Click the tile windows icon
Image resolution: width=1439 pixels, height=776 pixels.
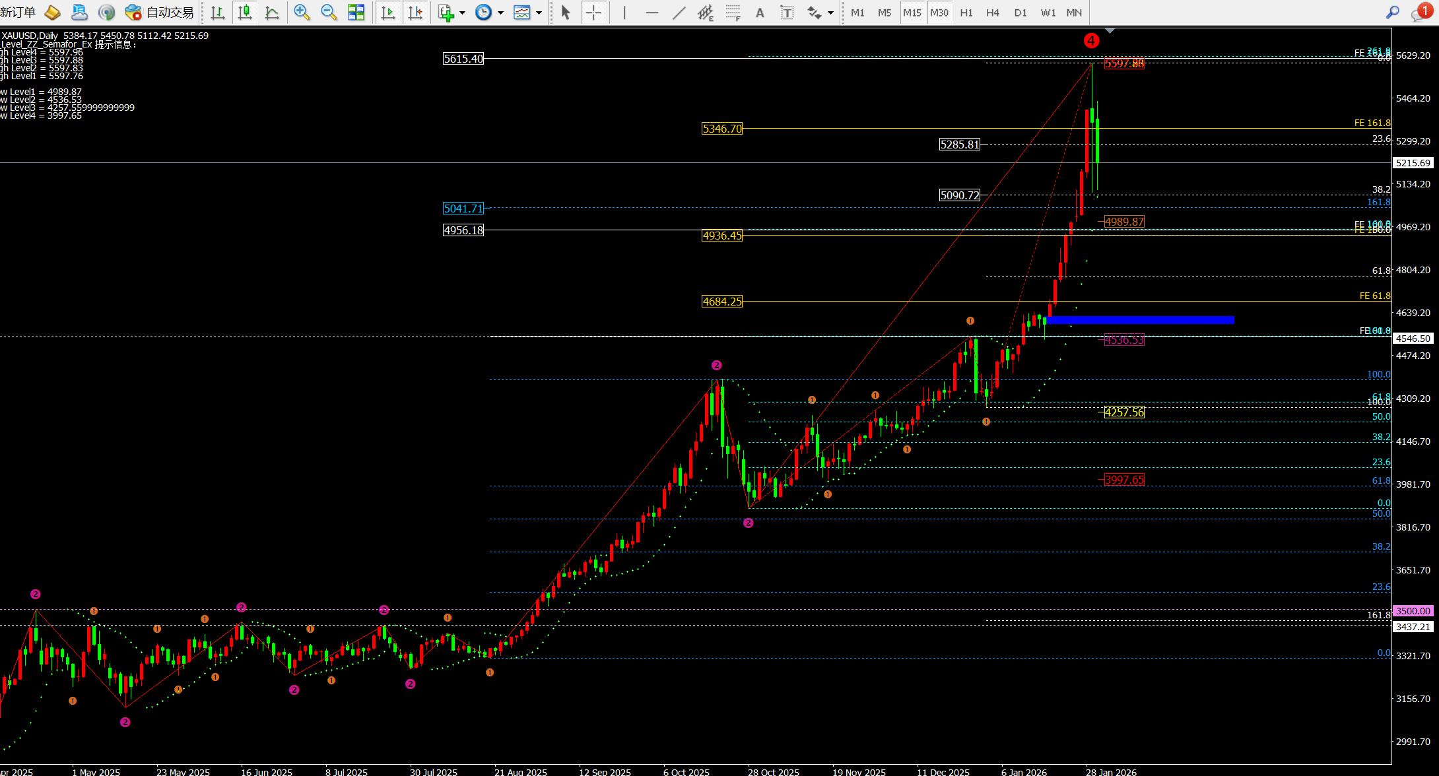[356, 13]
